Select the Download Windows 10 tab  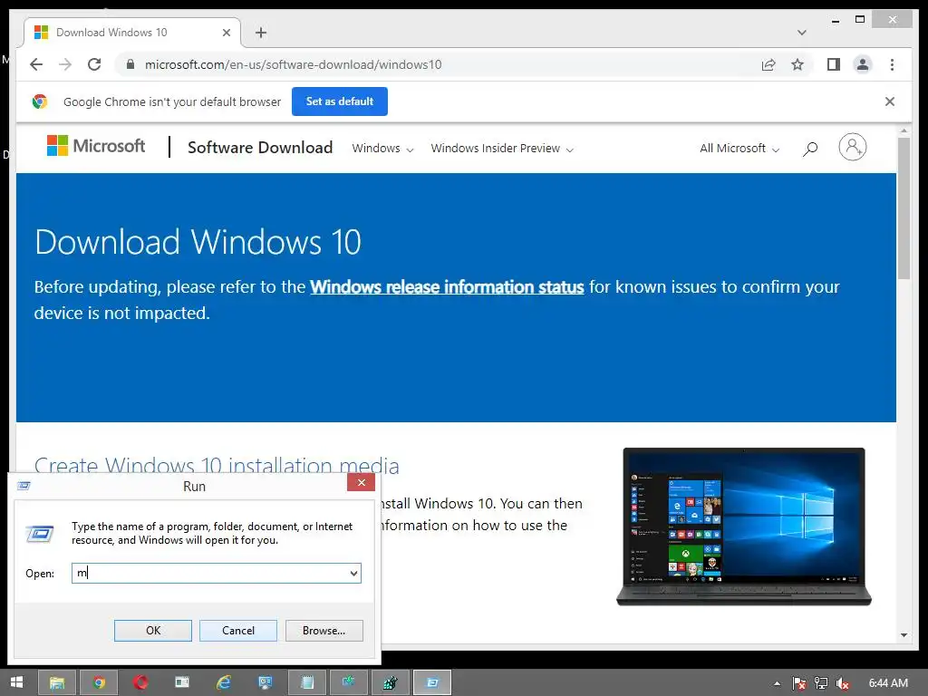point(131,33)
